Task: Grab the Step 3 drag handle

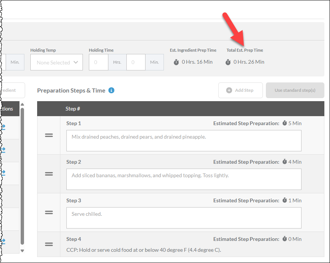Action: pos(49,212)
